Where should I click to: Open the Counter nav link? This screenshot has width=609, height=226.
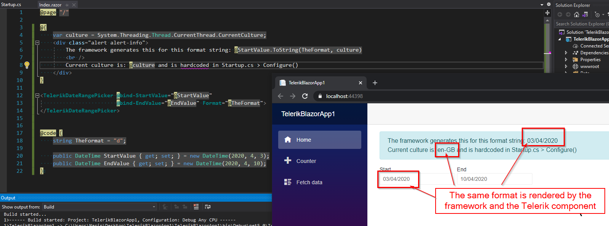[x=320, y=161]
